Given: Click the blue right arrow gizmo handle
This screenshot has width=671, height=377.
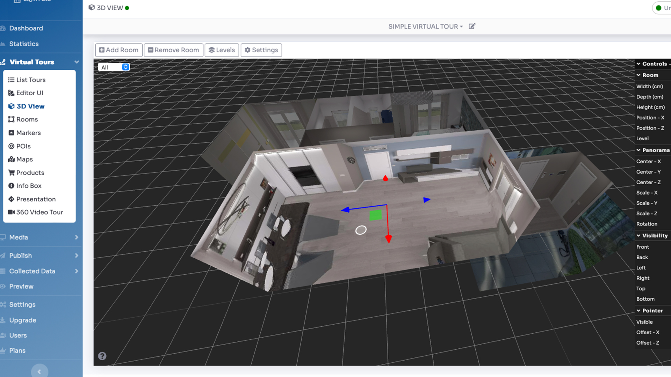Looking at the screenshot, I should [x=427, y=200].
